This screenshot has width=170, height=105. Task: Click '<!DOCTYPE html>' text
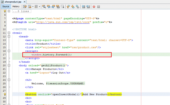coord(24,29)
